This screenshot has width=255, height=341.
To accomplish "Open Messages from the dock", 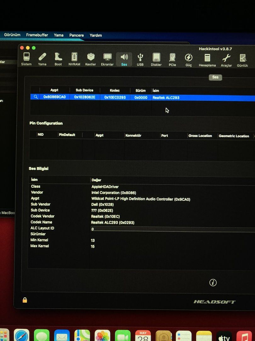I will [x=42, y=336].
